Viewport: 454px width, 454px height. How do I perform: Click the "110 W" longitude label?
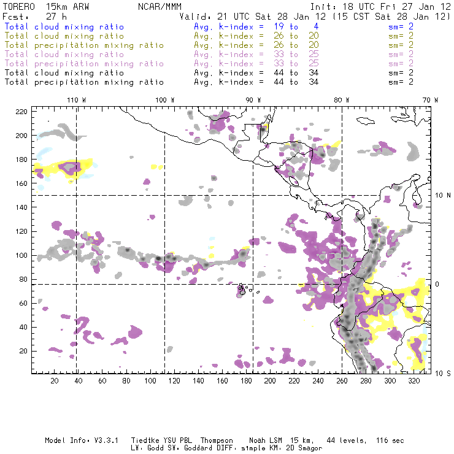(x=77, y=100)
